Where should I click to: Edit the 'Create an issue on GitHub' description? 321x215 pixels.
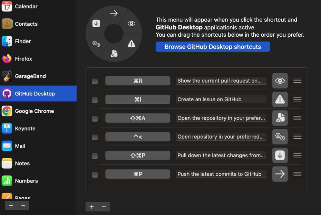(x=221, y=100)
